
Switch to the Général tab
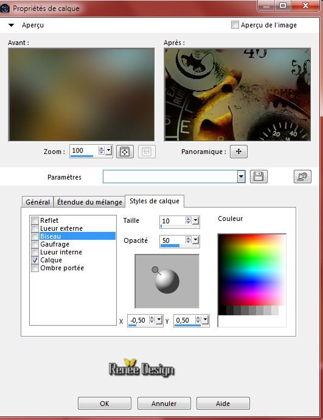pyautogui.click(x=38, y=202)
